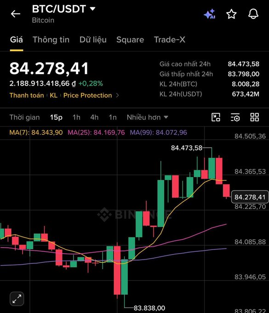Switch to the Trade-X tab
The height and width of the screenshot is (313, 269).
tap(170, 40)
